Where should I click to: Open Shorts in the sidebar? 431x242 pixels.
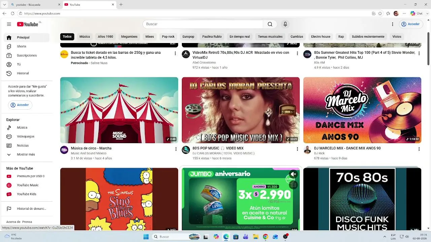coord(27,46)
